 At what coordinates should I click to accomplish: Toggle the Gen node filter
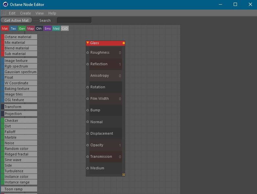click(x=22, y=29)
